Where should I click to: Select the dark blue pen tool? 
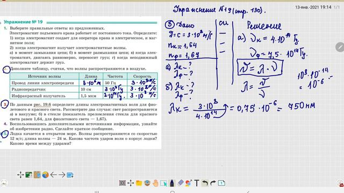pyautogui.click(x=172, y=183)
